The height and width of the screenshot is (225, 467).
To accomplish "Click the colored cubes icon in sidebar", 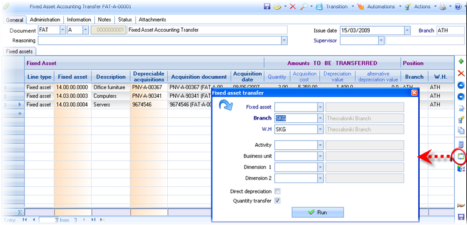I will click(x=461, y=169).
